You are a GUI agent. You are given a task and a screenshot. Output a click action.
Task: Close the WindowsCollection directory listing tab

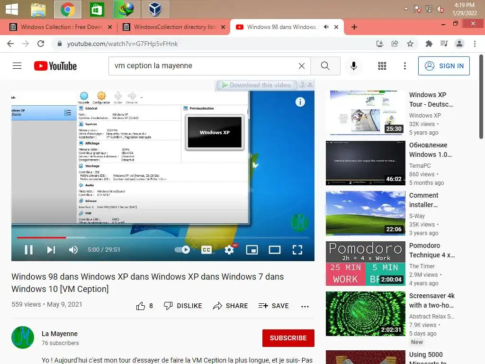pyautogui.click(x=223, y=27)
